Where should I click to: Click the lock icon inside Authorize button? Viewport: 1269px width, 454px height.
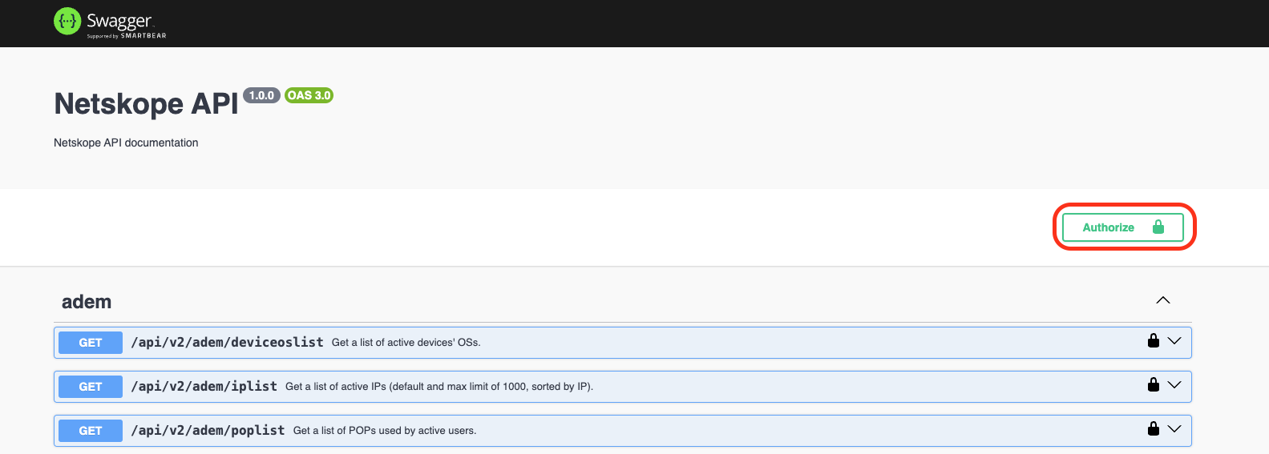click(x=1158, y=227)
